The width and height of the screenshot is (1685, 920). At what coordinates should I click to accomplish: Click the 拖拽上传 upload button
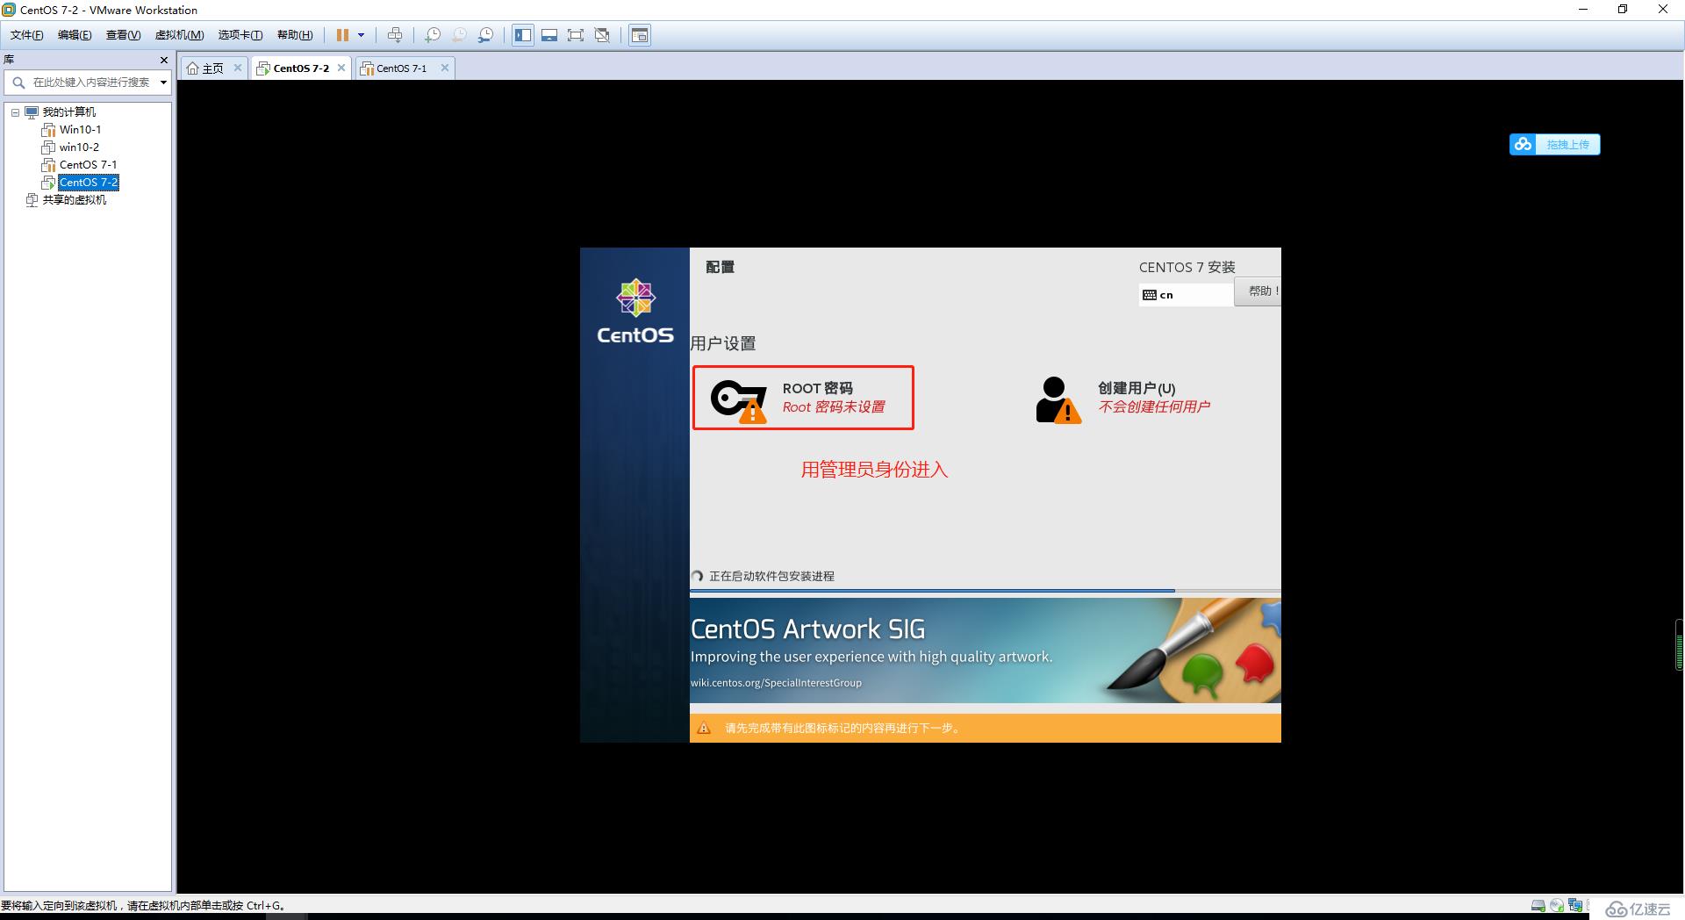1555,144
